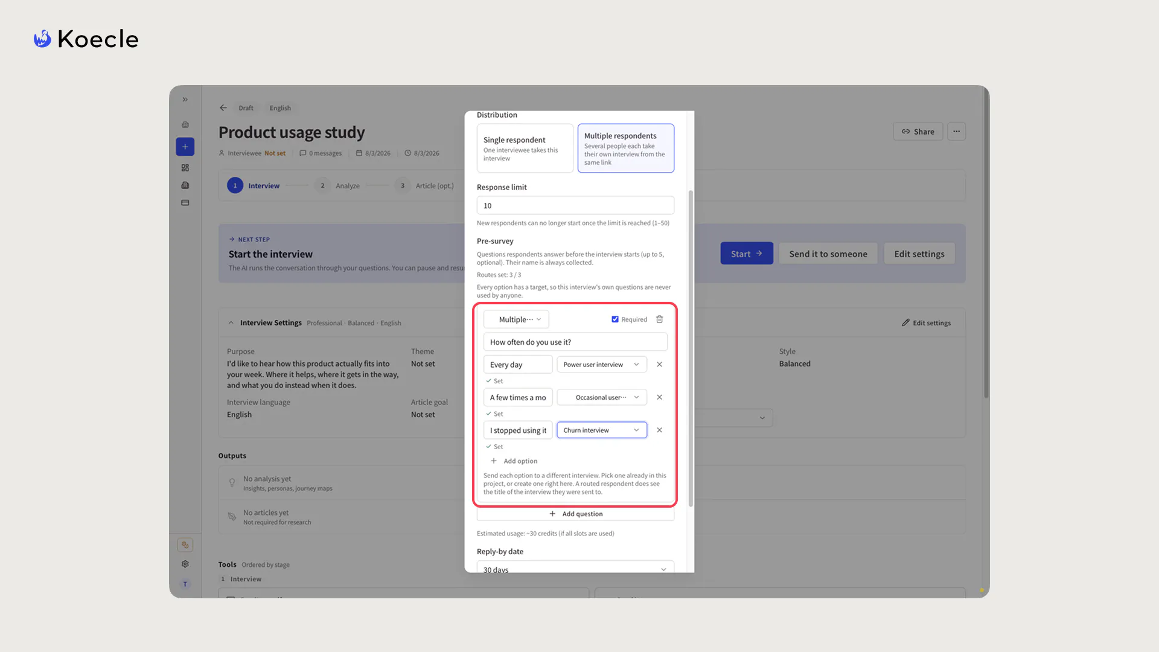Open the credits coin icon in sidebar
This screenshot has width=1159, height=652.
click(x=185, y=545)
